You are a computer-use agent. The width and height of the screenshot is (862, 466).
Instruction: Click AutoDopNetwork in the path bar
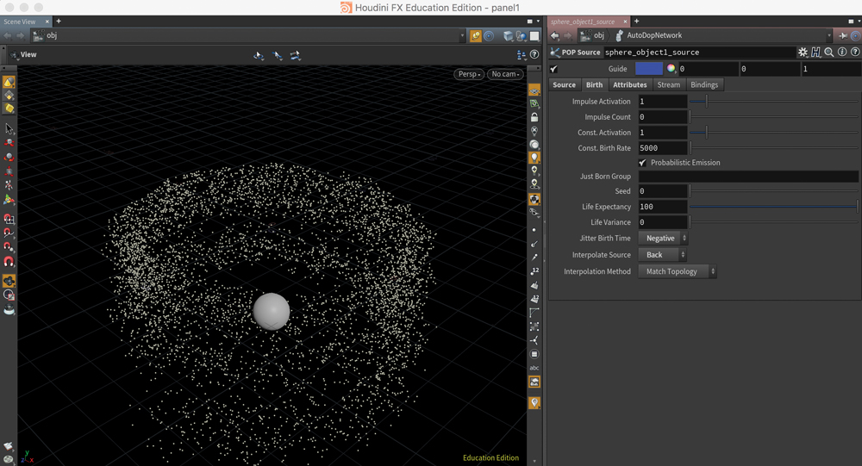click(653, 35)
